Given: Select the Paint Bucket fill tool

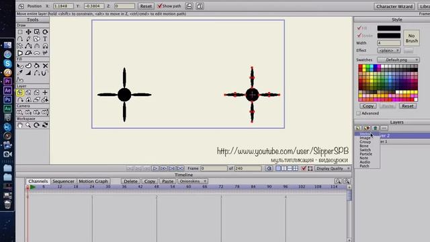Looking at the screenshot, I should pos(36,66).
